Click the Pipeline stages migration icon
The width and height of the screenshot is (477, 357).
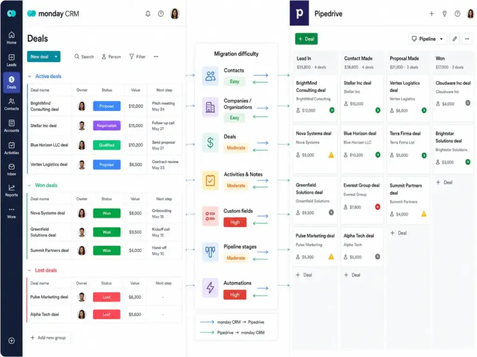[210, 252]
